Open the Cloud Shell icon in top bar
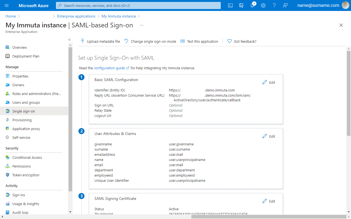The height and width of the screenshot is (219, 351). pos(230,5)
